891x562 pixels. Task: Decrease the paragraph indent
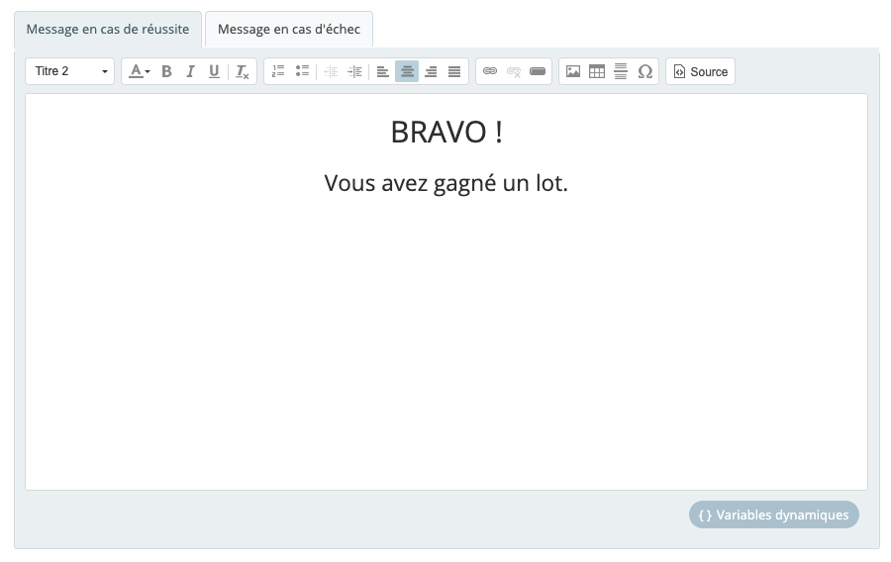(331, 71)
